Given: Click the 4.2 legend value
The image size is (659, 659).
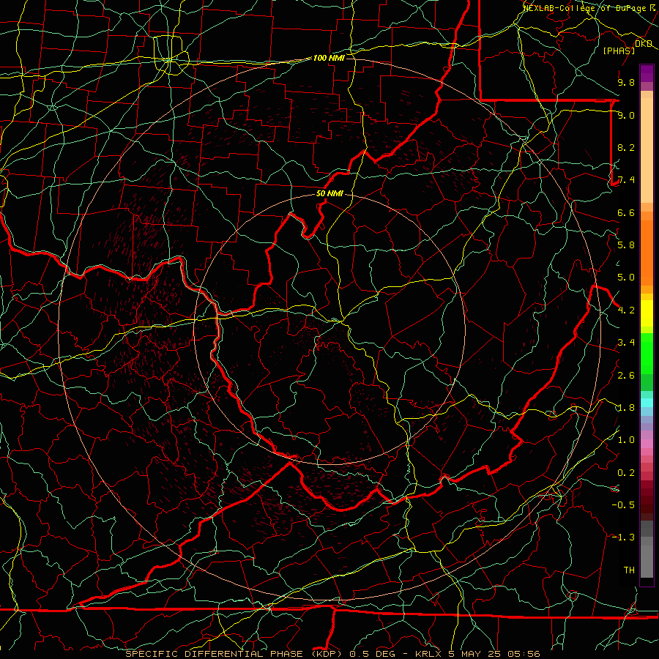Looking at the screenshot, I should [x=626, y=310].
